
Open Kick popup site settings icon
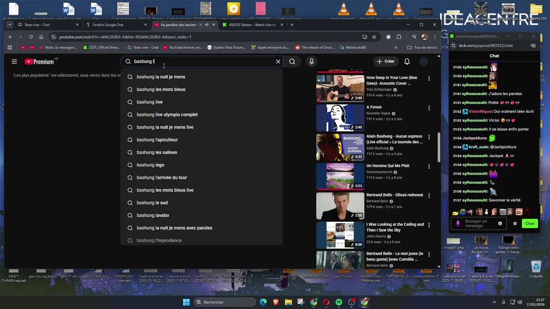[453, 45]
